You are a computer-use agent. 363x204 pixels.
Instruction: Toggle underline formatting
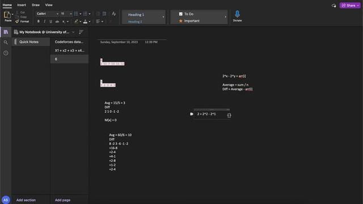(x=50, y=22)
